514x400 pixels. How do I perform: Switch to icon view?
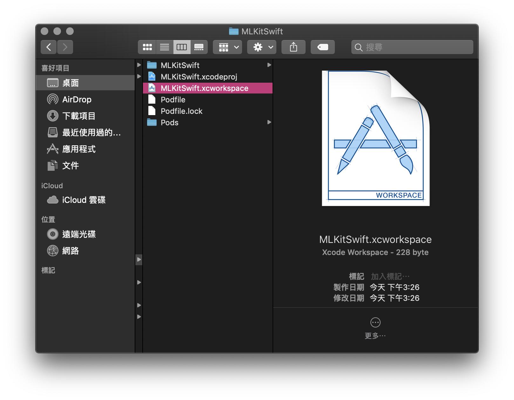point(147,47)
